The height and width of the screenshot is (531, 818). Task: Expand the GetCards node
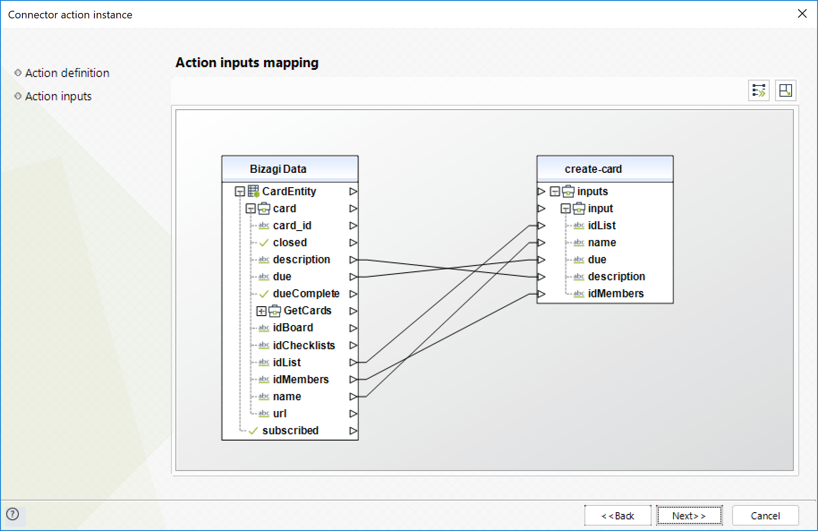click(x=261, y=311)
